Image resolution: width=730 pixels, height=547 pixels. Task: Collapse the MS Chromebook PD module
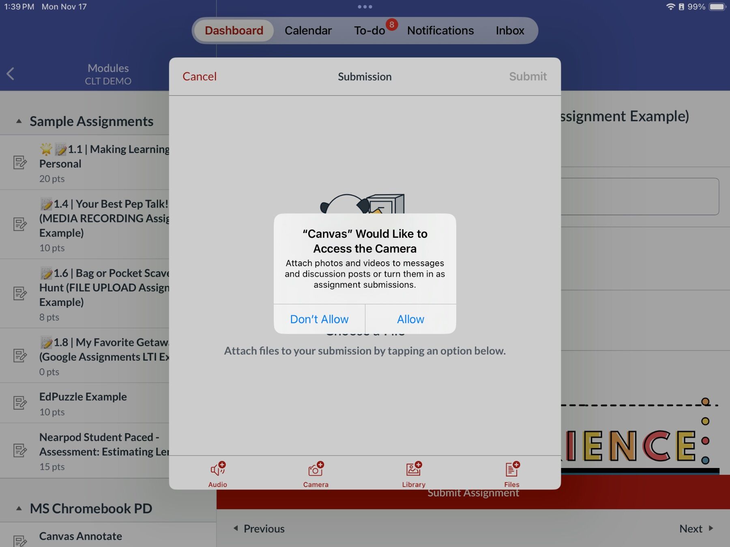pyautogui.click(x=19, y=509)
